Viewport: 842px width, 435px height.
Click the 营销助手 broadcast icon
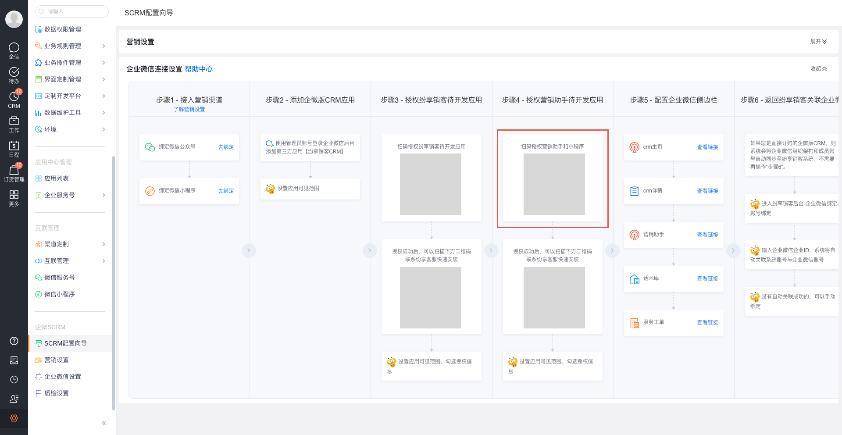point(634,235)
